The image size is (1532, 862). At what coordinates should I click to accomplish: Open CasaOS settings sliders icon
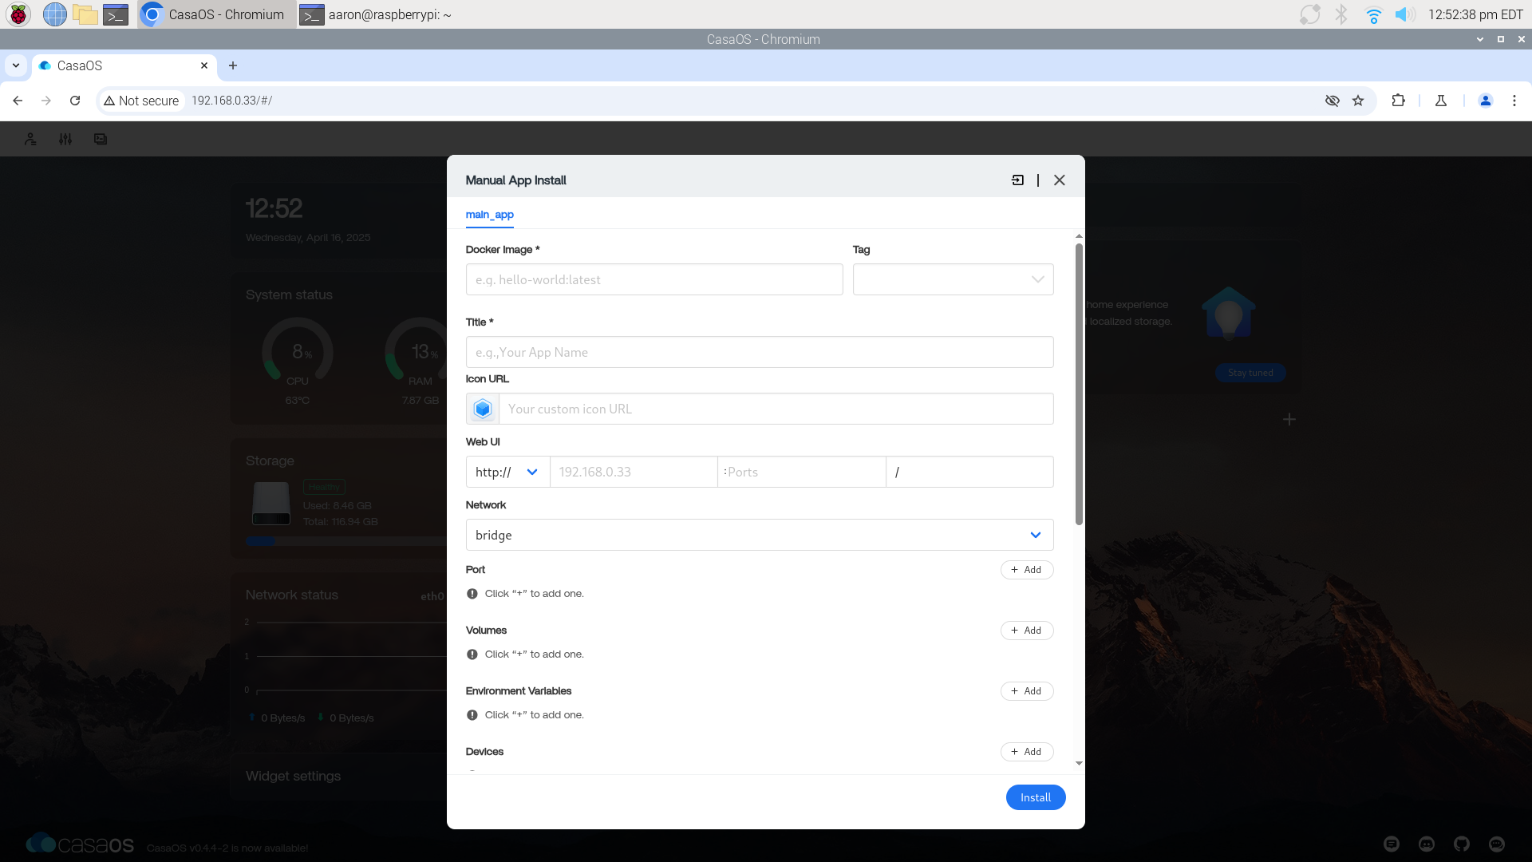tap(65, 139)
